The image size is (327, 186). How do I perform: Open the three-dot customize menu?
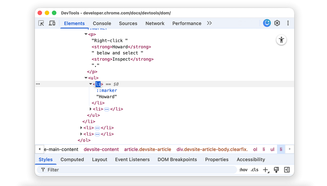click(288, 23)
